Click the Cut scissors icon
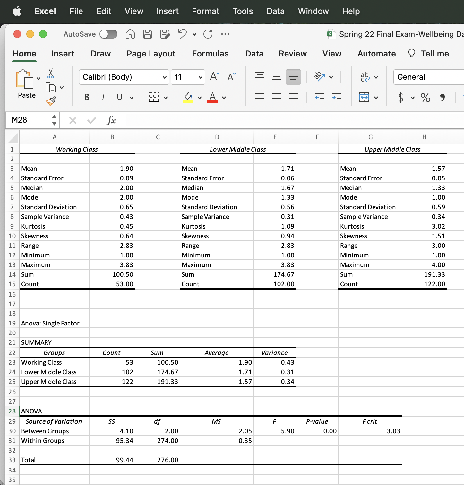Viewport: 464px width, 485px height. pyautogui.click(x=51, y=74)
